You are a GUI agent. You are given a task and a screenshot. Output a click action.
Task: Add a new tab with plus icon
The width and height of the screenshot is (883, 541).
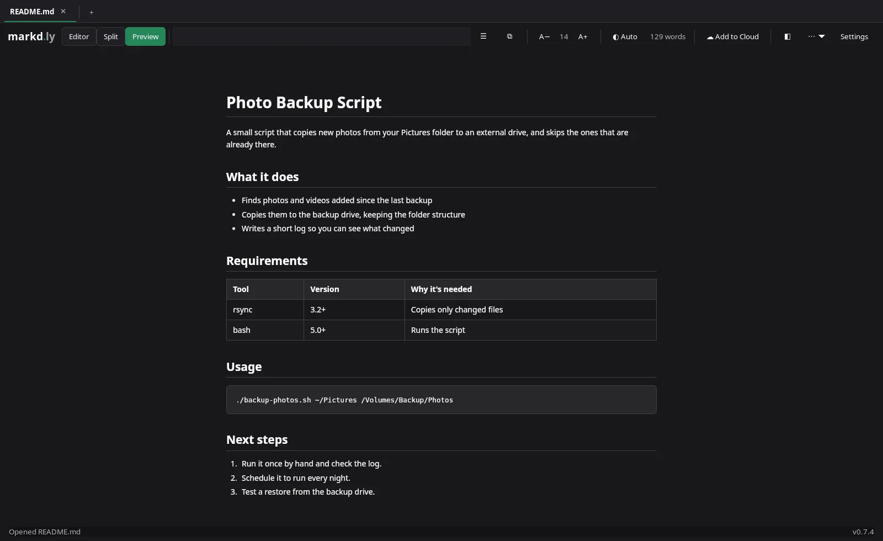92,12
